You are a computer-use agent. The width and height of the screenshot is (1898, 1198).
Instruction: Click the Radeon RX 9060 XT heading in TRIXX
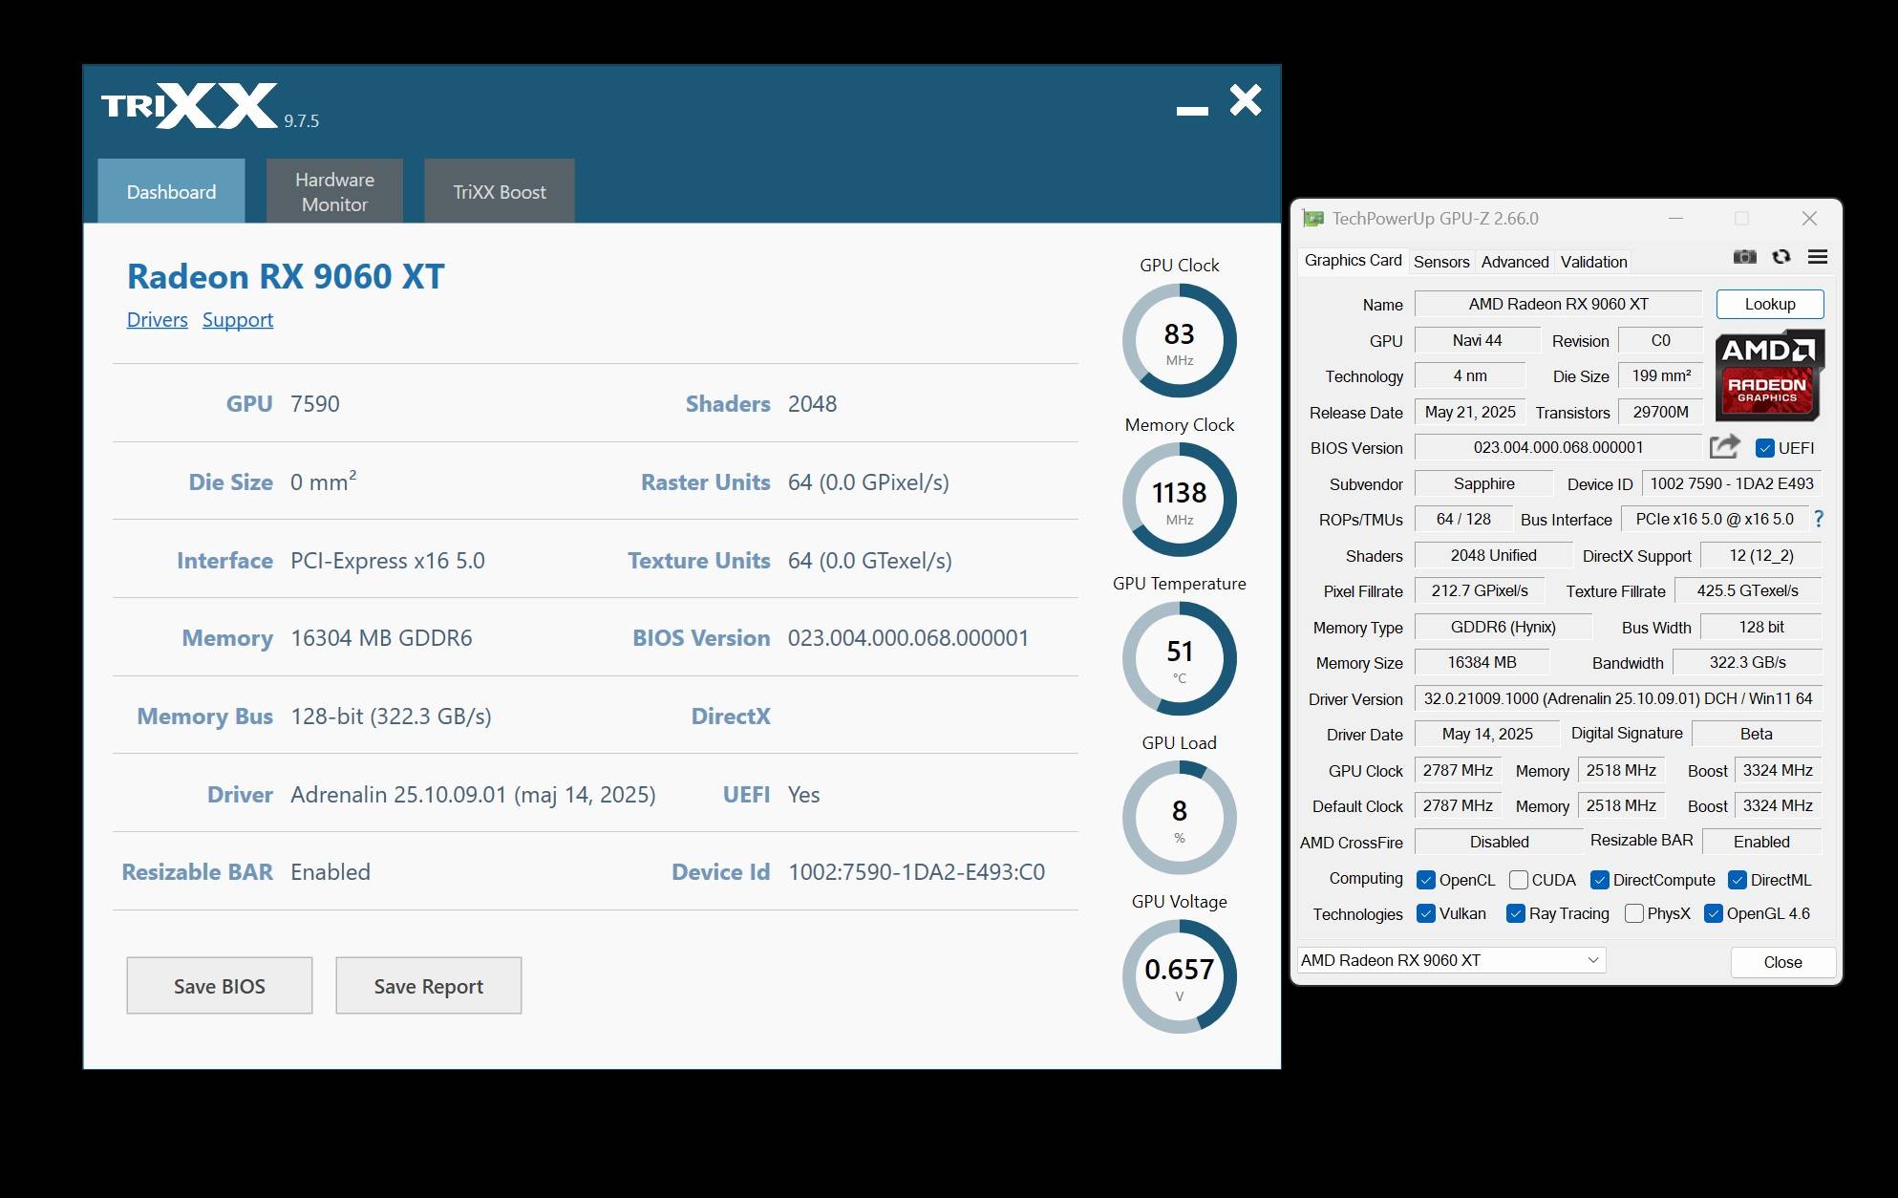[x=286, y=276]
